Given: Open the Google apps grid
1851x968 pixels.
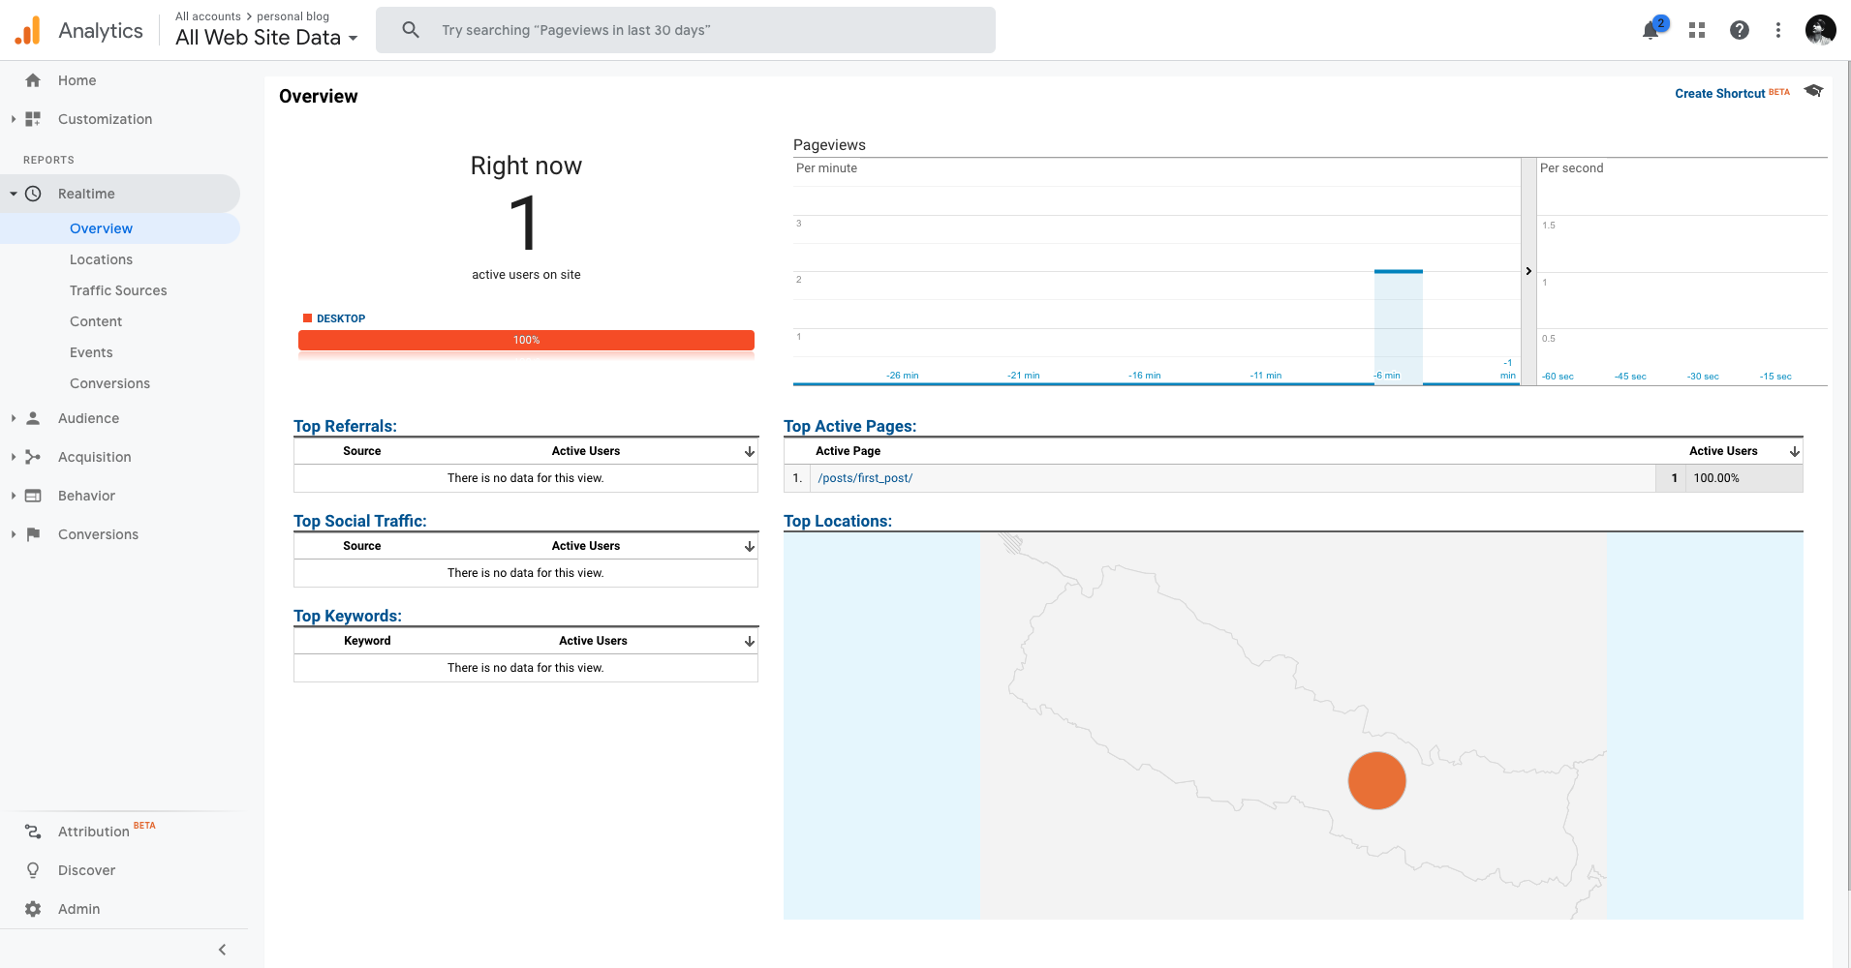Looking at the screenshot, I should point(1697,30).
